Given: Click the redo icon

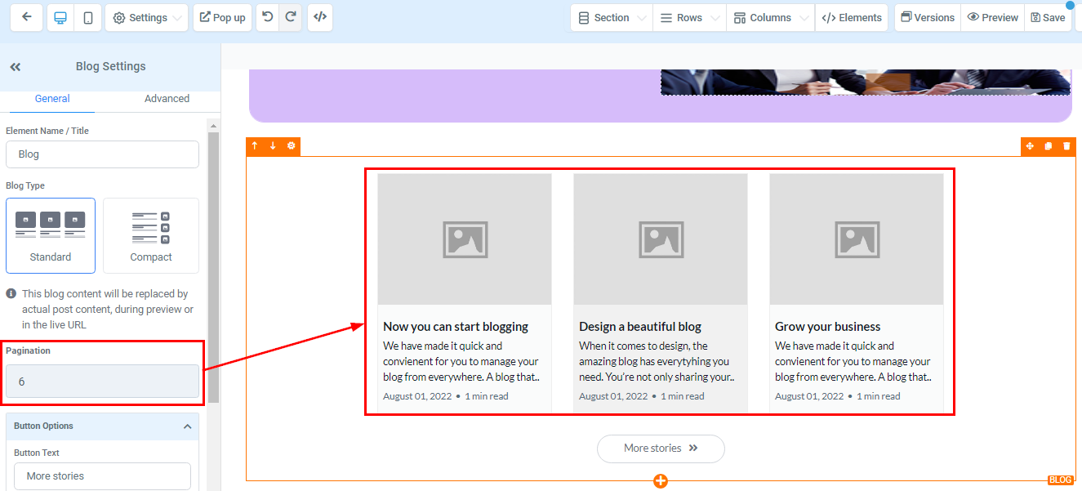Looking at the screenshot, I should click(x=290, y=17).
